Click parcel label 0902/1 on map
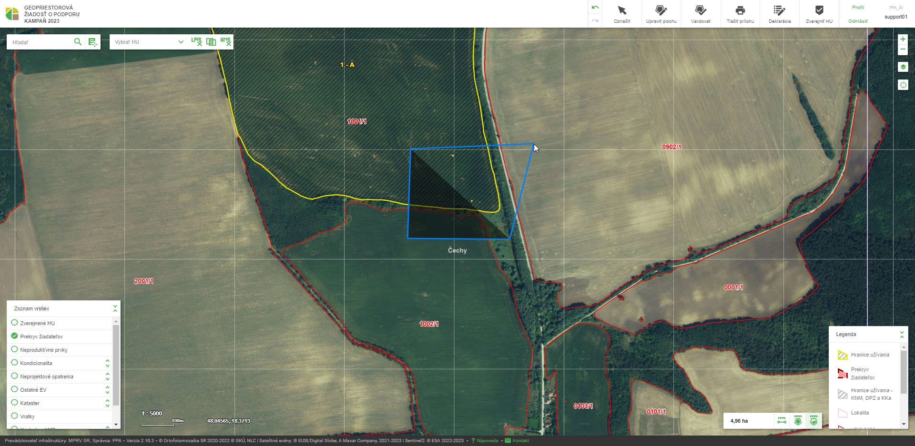The image size is (915, 446). coord(672,147)
